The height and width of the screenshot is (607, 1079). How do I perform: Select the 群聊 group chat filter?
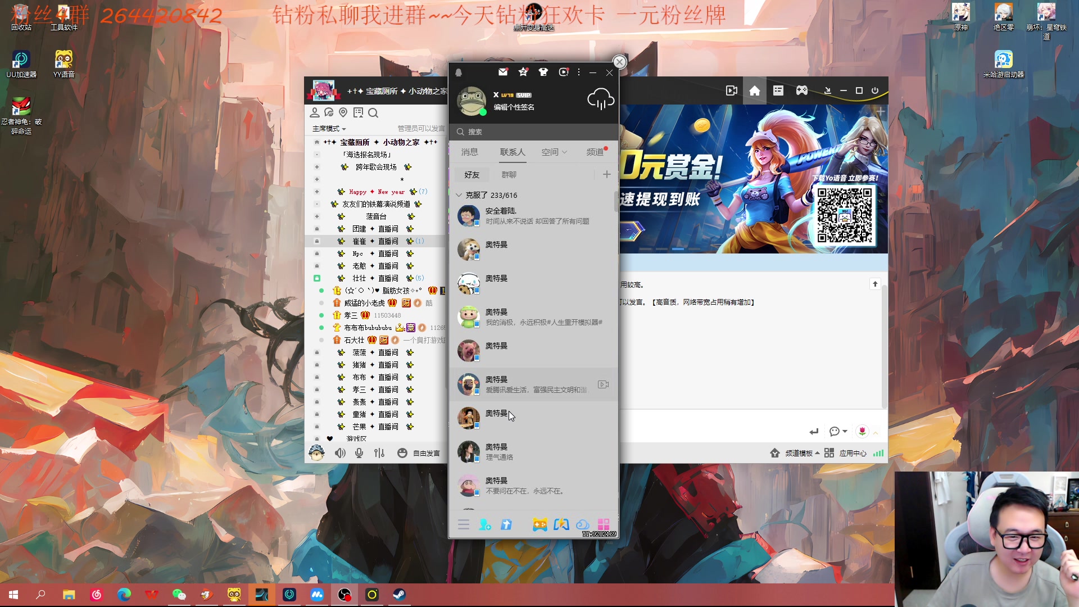click(509, 175)
